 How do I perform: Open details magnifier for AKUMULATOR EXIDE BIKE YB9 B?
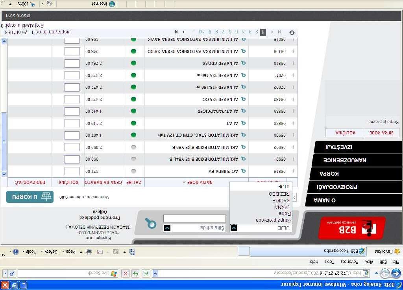coord(243,147)
